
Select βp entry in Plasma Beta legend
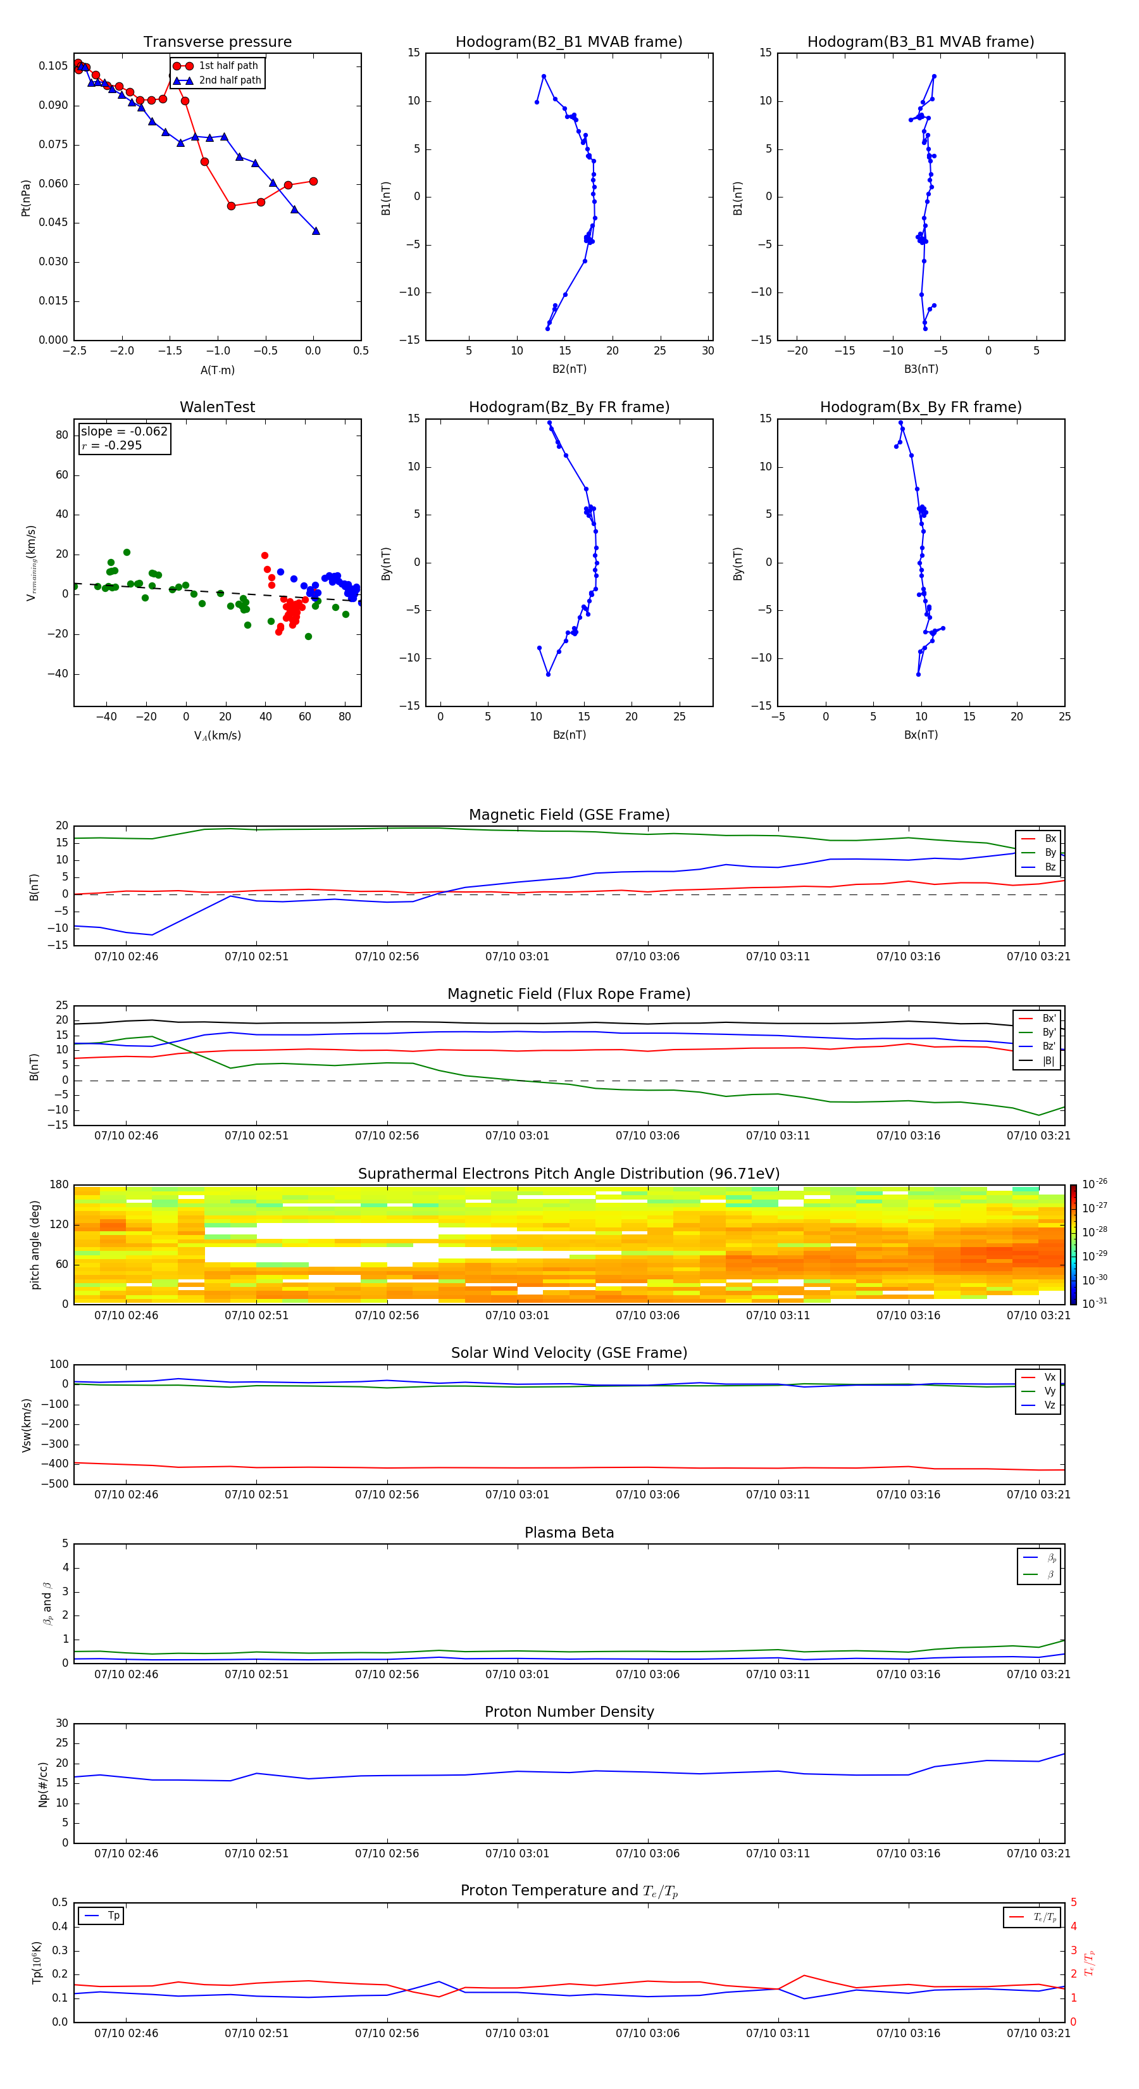[x=1039, y=1558]
